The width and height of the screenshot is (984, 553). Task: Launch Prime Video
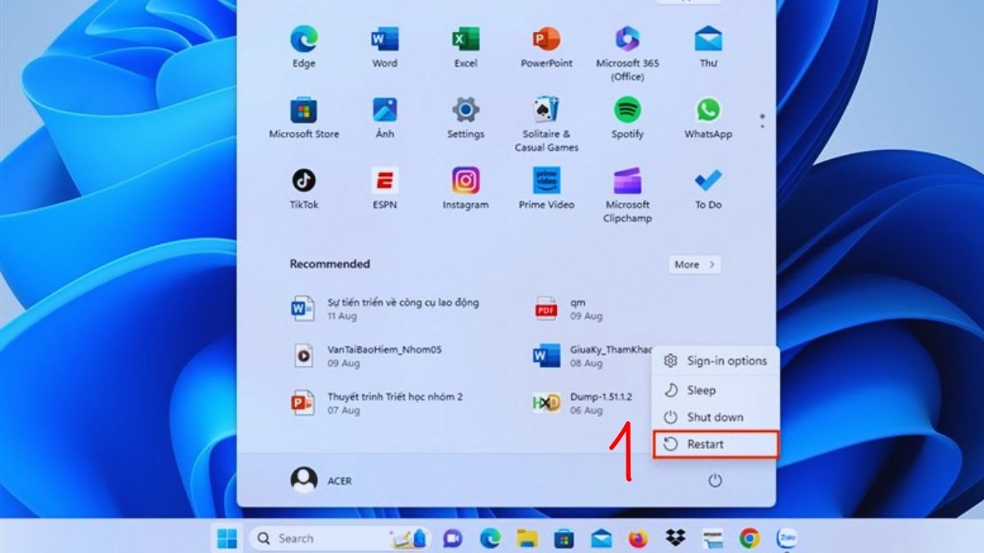click(x=545, y=188)
